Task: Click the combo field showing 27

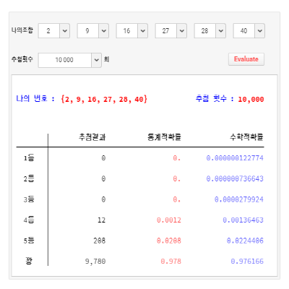Action: point(166,31)
